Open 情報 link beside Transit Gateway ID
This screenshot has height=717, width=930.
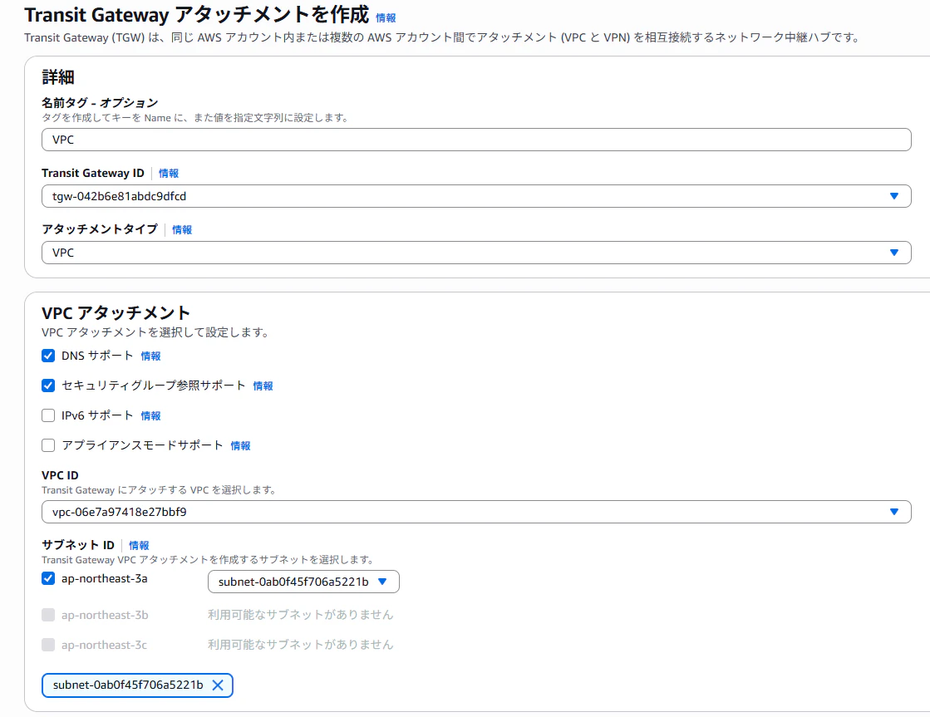[x=169, y=173]
